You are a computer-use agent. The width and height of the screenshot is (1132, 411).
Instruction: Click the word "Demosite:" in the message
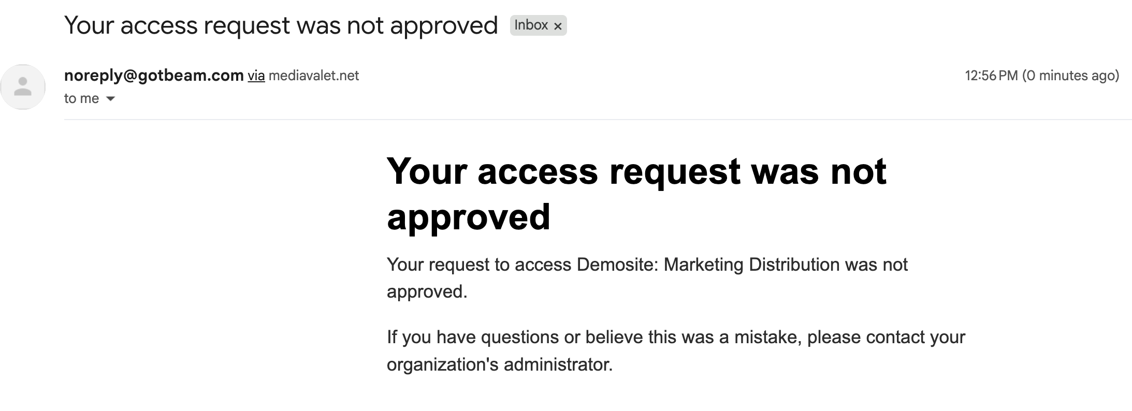pos(617,265)
